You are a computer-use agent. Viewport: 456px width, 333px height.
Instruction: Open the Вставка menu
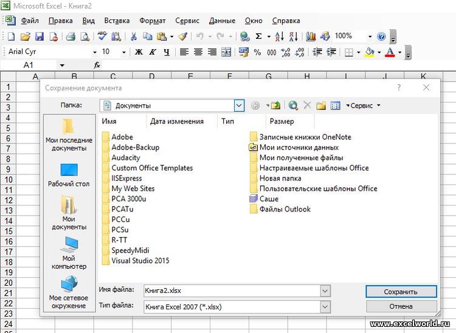[117, 21]
